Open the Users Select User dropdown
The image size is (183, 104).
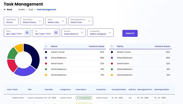(56, 21)
